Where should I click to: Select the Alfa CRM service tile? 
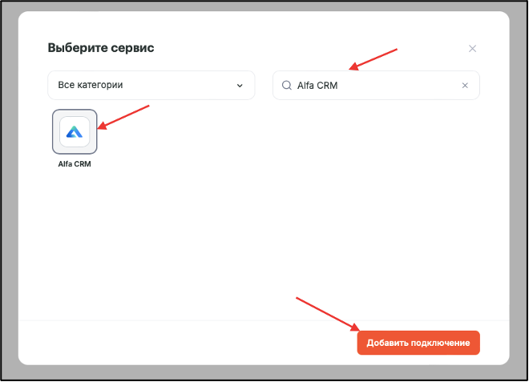(75, 131)
